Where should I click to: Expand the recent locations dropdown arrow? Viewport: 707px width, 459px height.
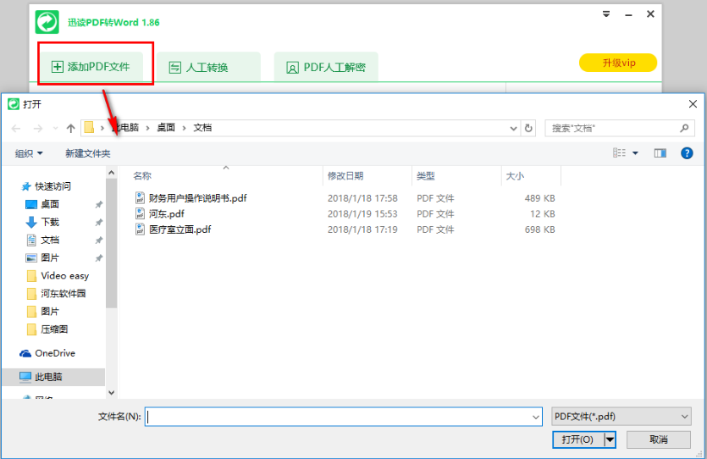56,129
